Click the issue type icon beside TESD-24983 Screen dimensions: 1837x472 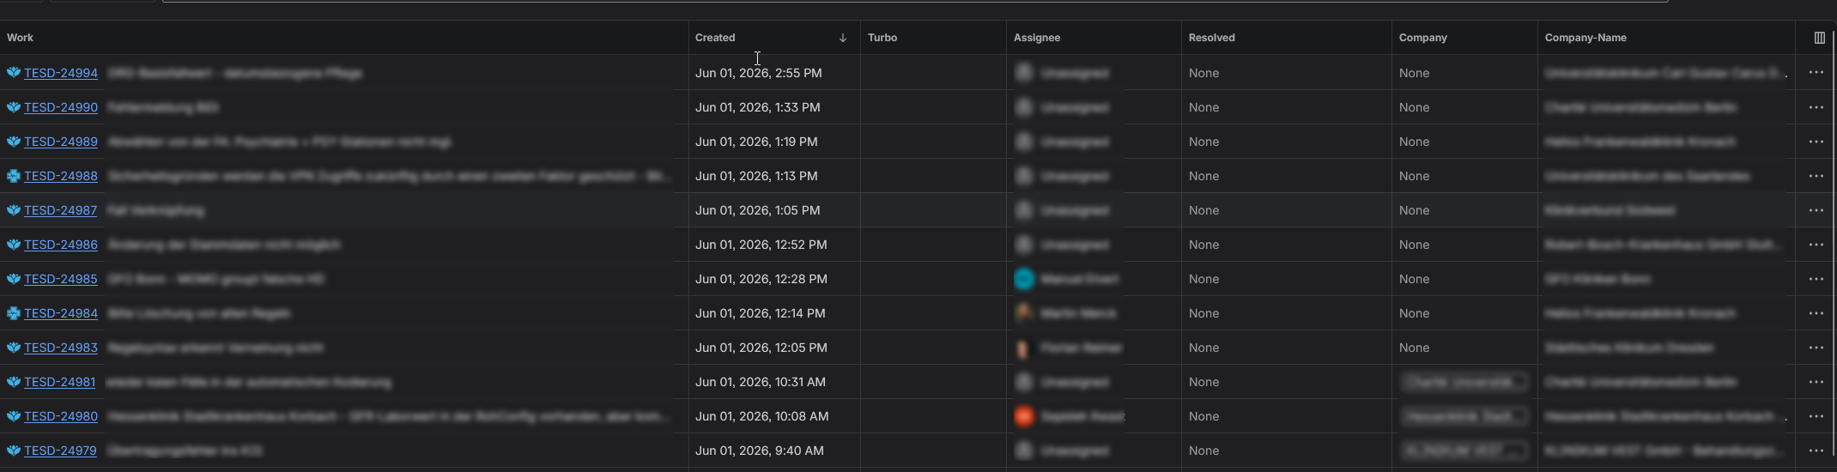[x=14, y=348]
